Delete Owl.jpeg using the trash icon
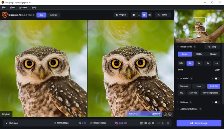The height and width of the screenshot is (129, 224). pos(168,123)
